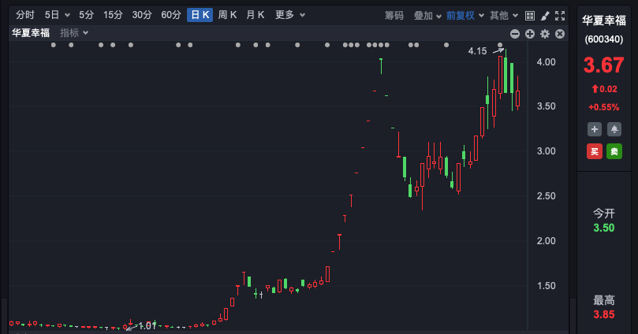Click the green 卖 sell button
The width and height of the screenshot is (638, 334).
[x=614, y=151]
